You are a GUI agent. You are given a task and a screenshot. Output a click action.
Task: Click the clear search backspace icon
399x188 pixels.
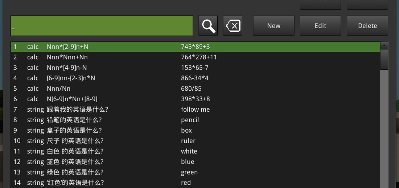click(233, 26)
